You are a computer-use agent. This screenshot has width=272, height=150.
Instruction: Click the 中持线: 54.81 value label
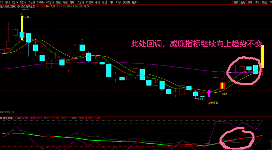[x=92, y=118]
